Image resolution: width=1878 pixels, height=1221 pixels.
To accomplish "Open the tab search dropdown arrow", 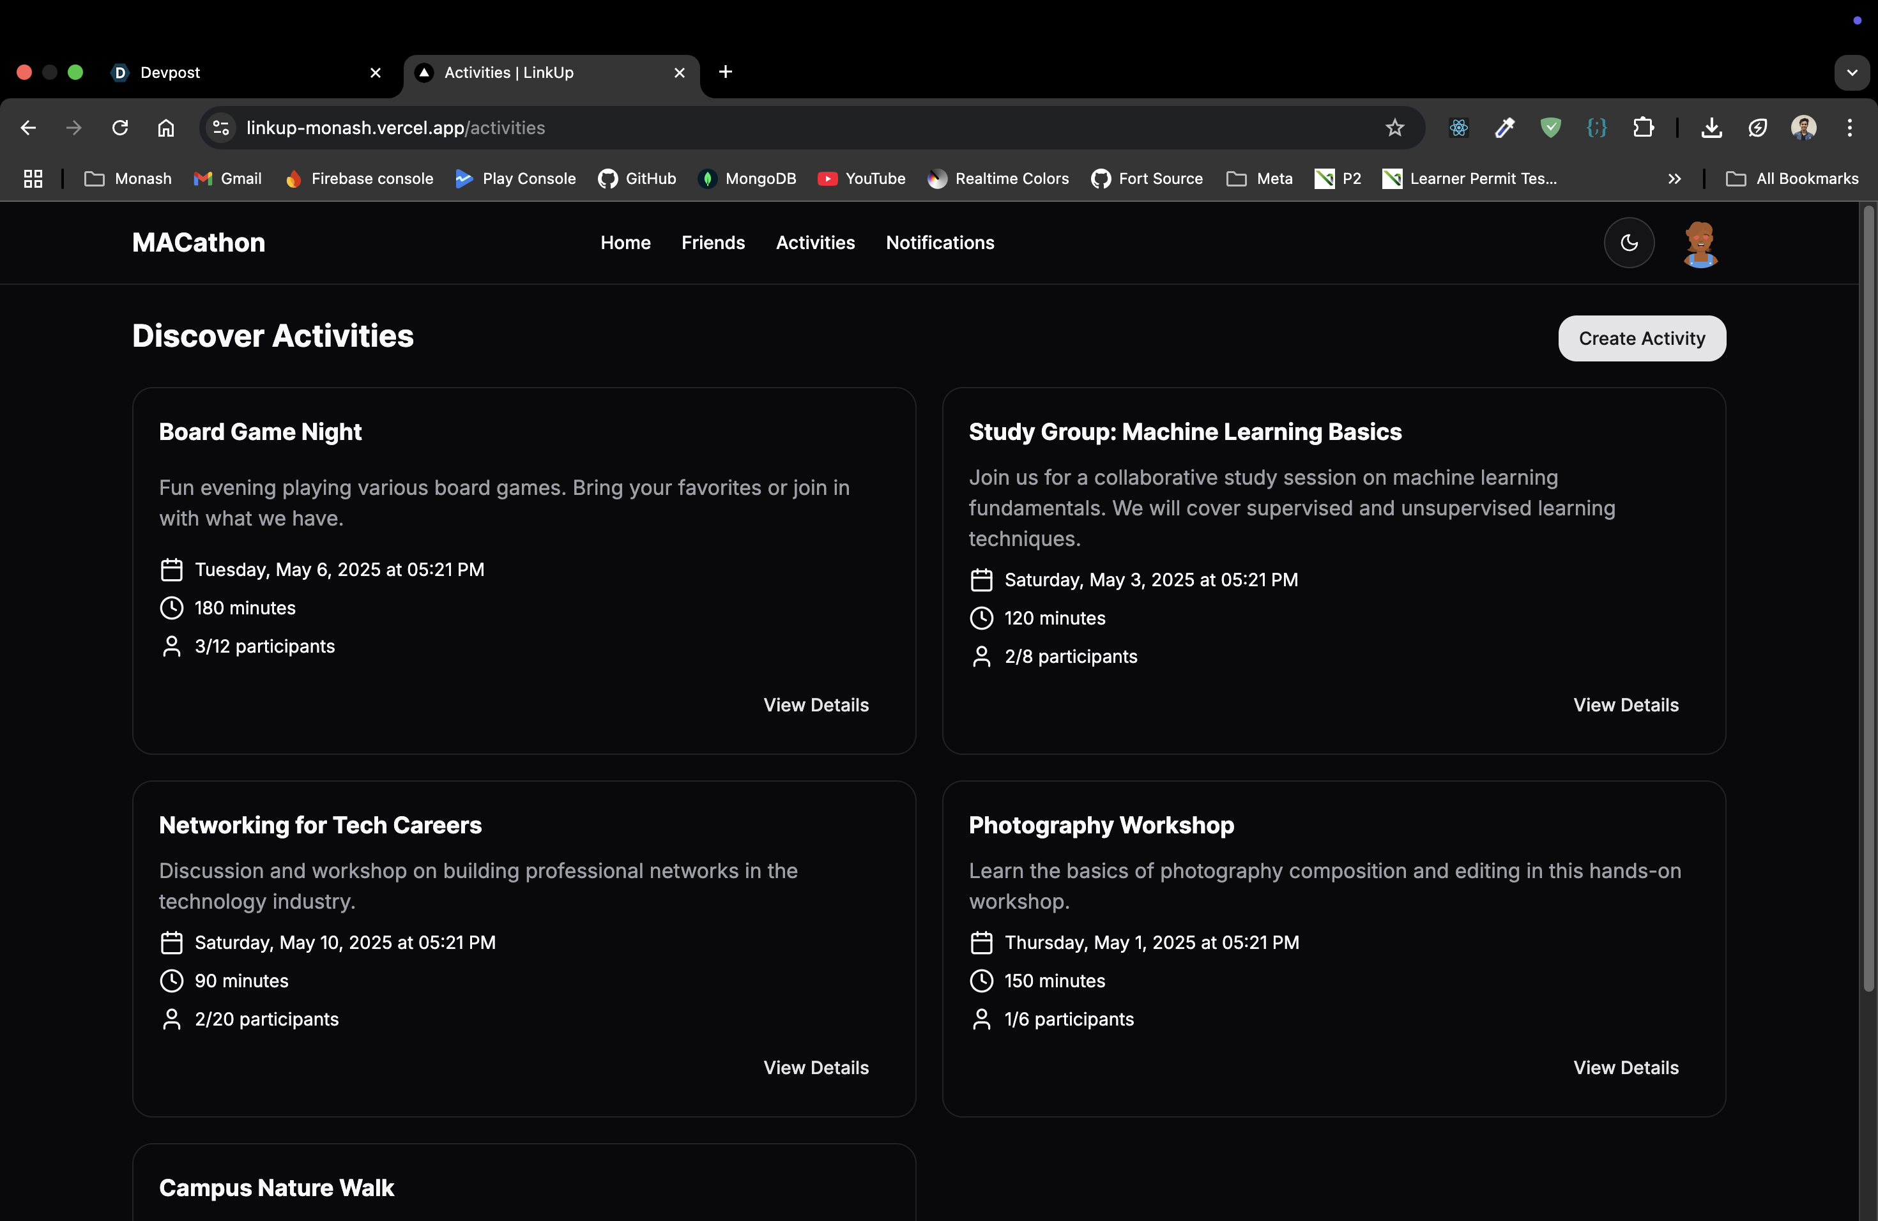I will coord(1851,73).
